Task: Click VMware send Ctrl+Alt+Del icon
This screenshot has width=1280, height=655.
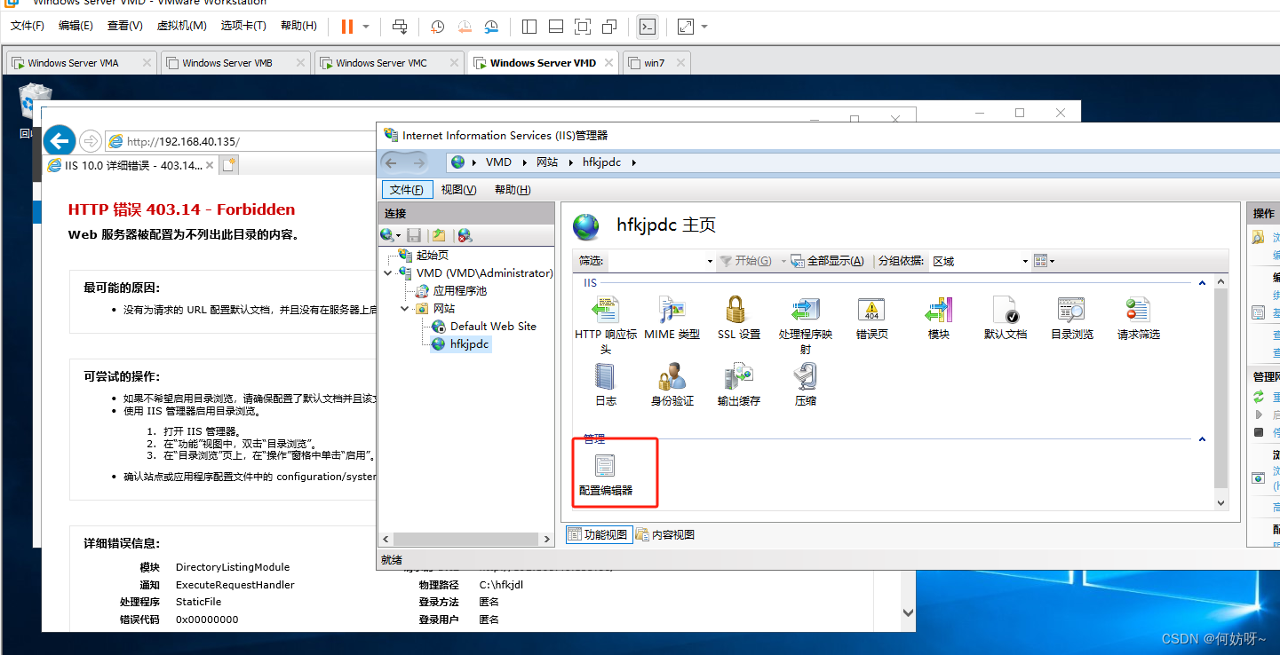Action: (x=401, y=27)
